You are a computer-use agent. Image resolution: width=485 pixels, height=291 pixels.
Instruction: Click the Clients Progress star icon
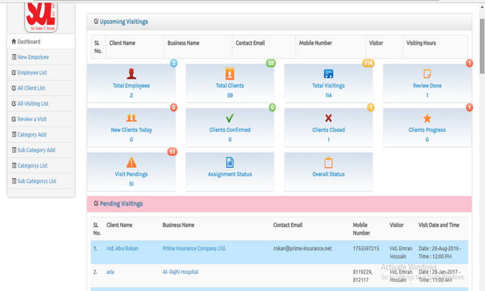[427, 118]
